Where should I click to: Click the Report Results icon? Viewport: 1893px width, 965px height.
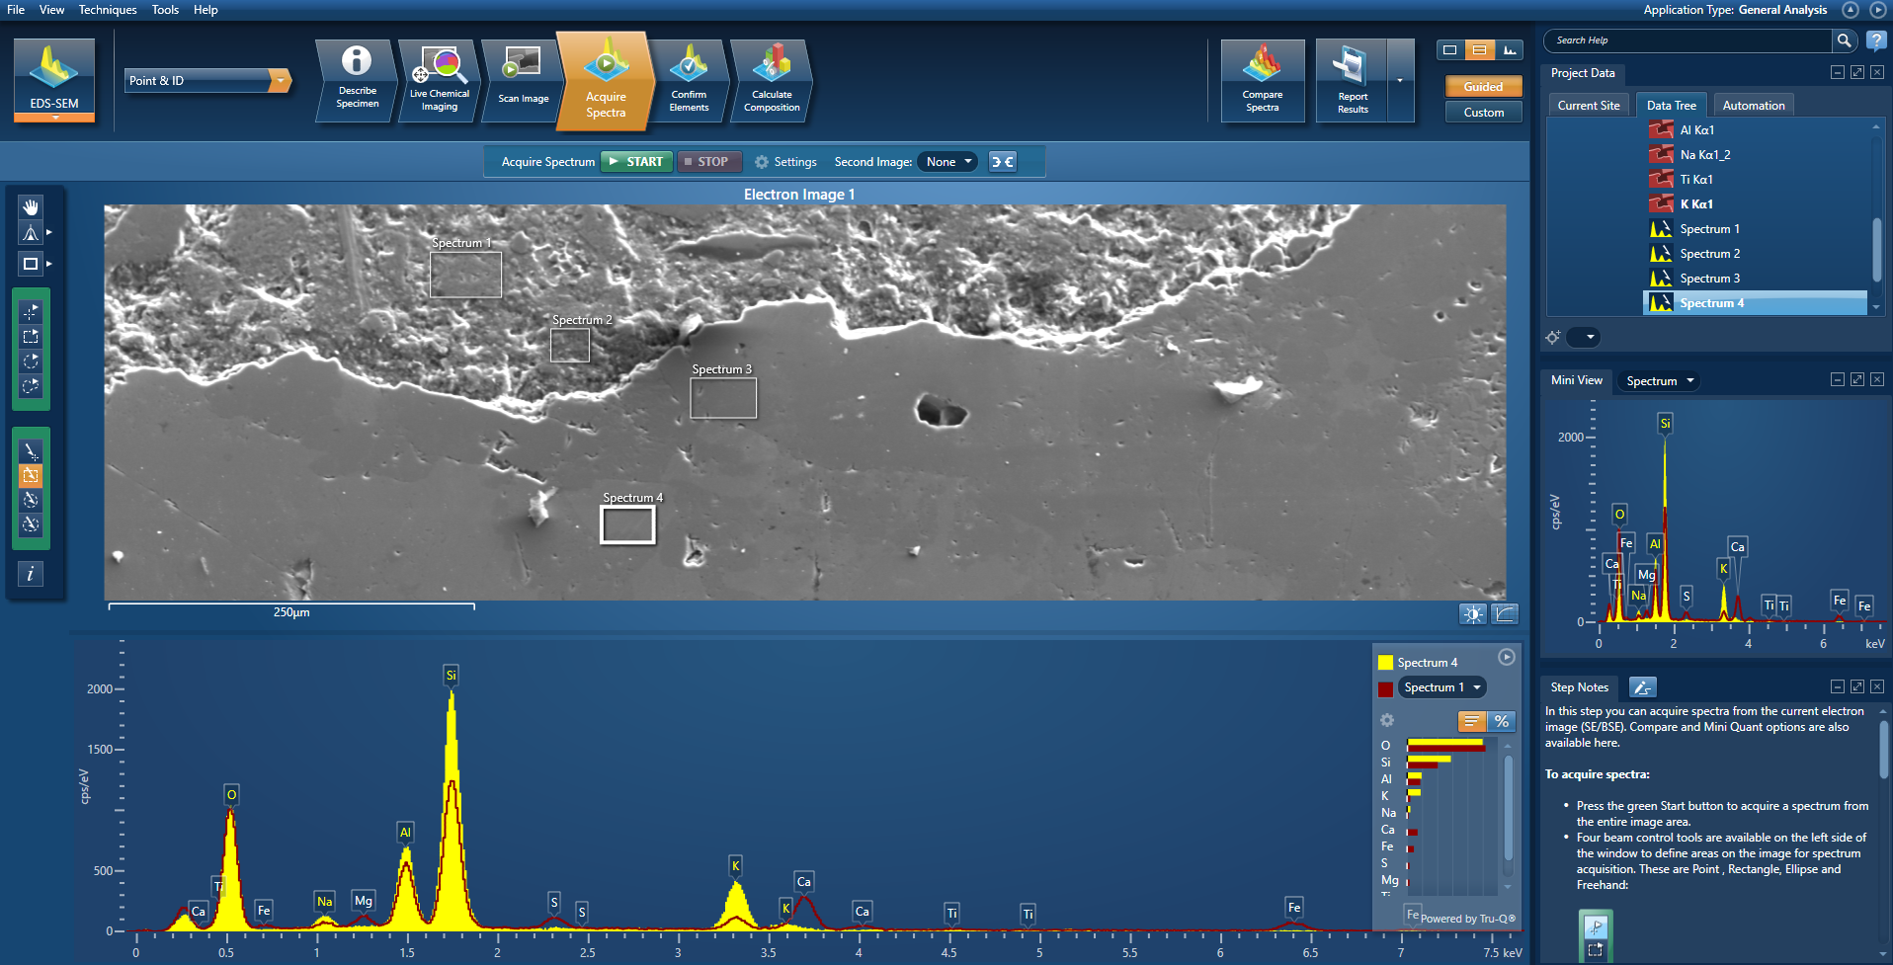[1352, 80]
